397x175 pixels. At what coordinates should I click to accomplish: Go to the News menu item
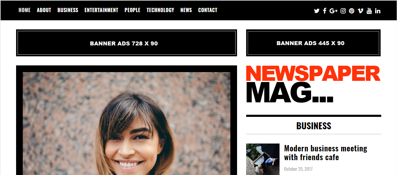coord(186,10)
